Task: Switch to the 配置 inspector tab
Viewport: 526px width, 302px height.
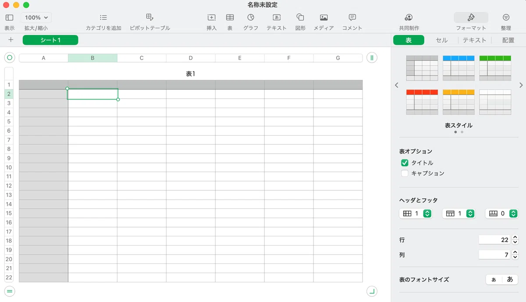Action: tap(508, 40)
